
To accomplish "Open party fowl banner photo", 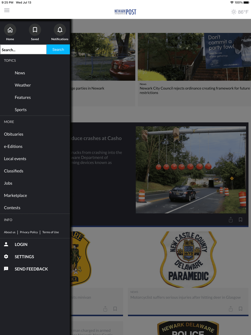I will coord(194,57).
